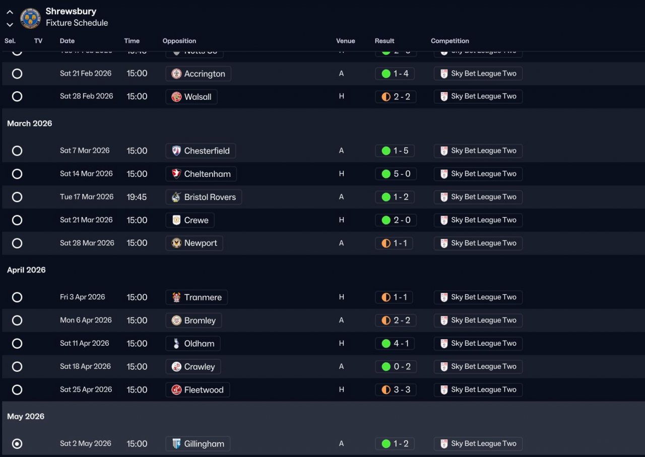Click league logo in Tranmere row
The height and width of the screenshot is (457, 645).
(x=444, y=297)
